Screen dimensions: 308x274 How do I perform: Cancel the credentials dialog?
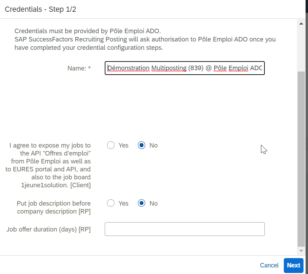[x=269, y=265]
